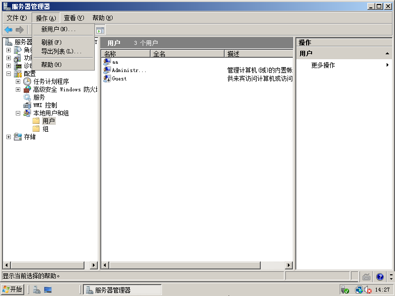Click user list scrollbar left arrow
395x296 pixels.
point(105,265)
